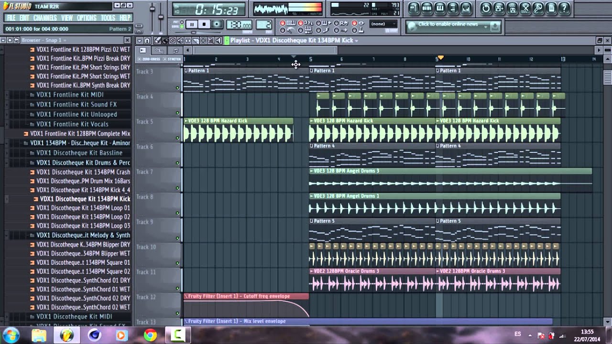Viewport: 612px width, 344px height.
Task: Mute Track 7 with its green LED
Action: 177,188
